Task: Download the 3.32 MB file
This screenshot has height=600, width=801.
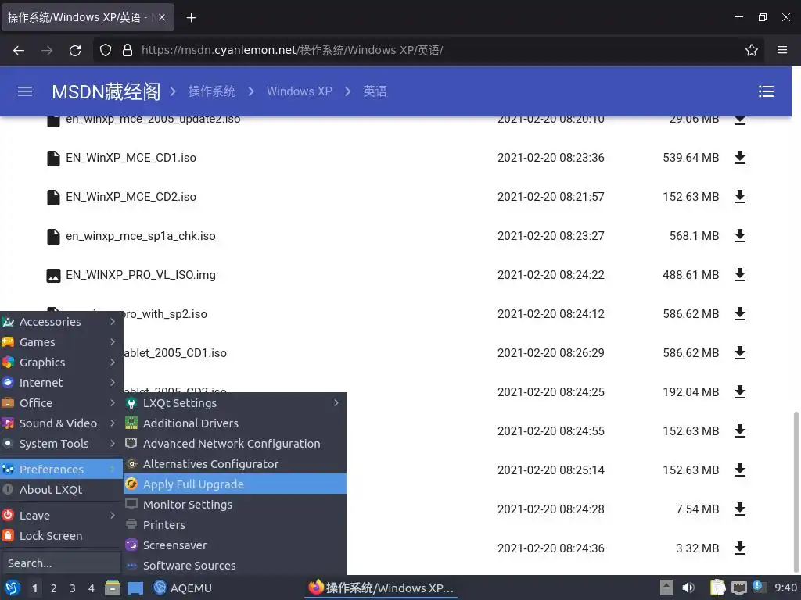Action: [740, 548]
